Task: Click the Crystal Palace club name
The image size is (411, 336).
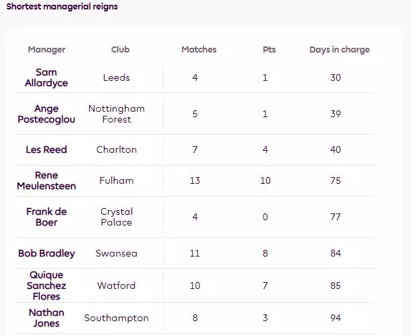Action: 117,217
